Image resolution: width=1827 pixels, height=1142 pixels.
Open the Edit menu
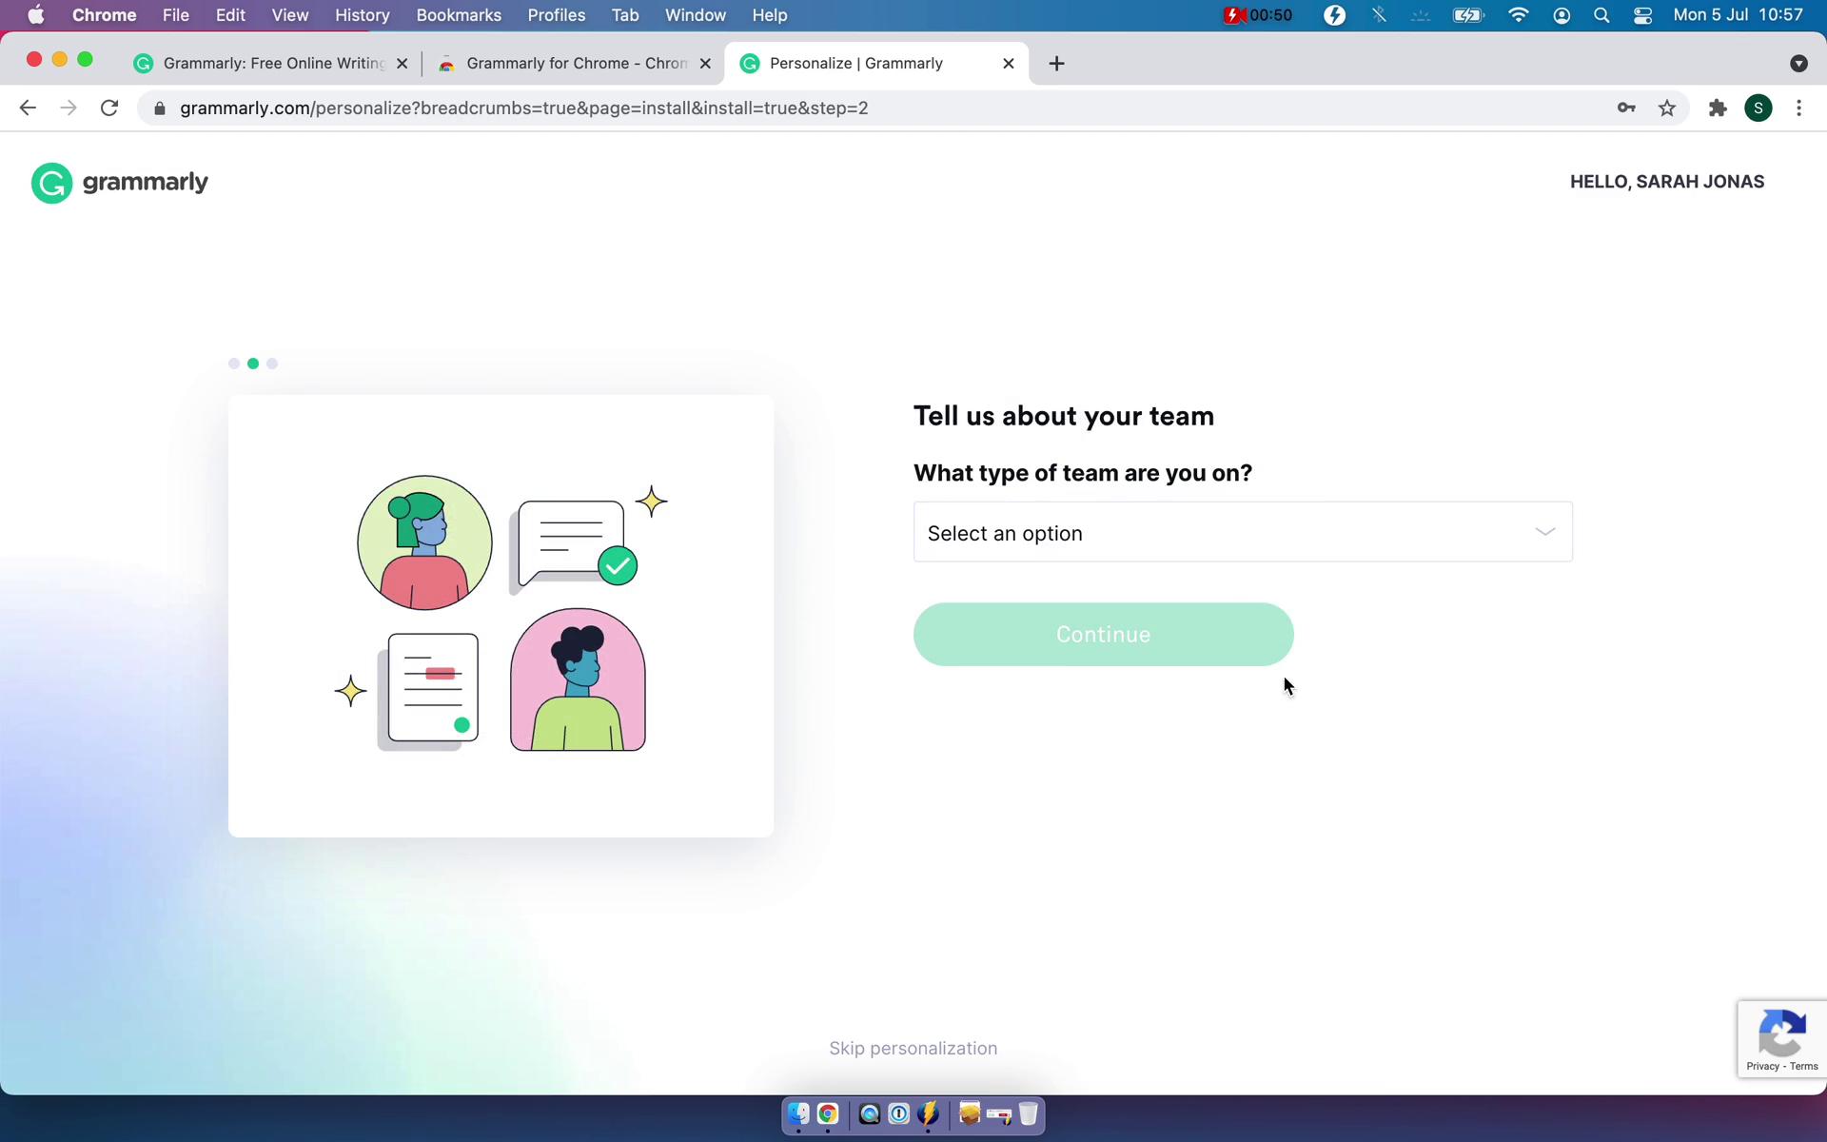(230, 15)
